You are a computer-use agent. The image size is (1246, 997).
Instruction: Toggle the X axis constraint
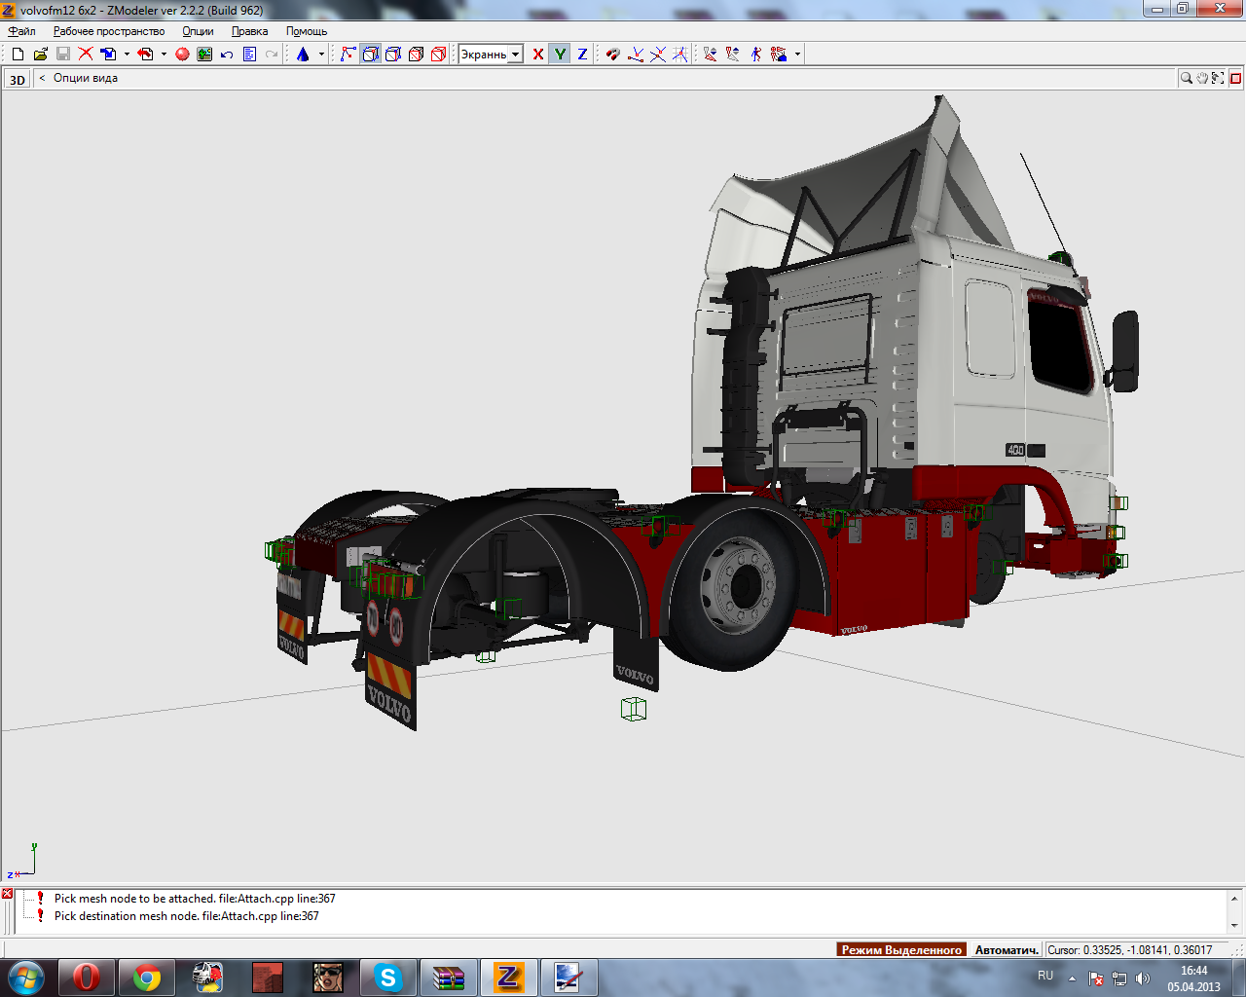pos(537,55)
